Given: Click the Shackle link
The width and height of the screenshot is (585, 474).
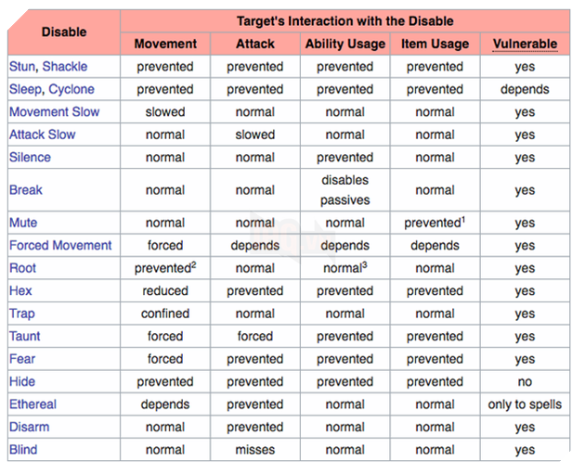Looking at the screenshot, I should 65,67.
